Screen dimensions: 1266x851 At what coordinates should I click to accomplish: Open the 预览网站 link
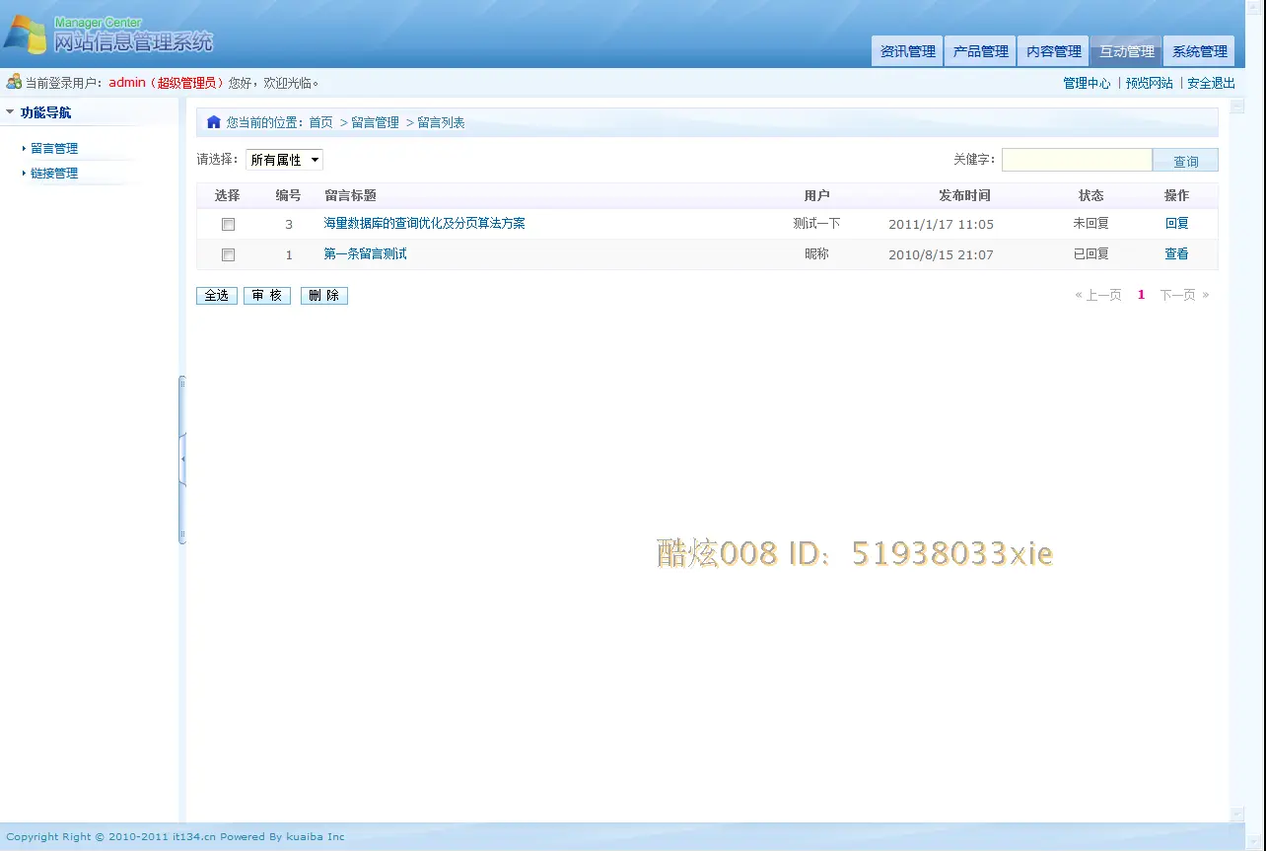click(1150, 83)
